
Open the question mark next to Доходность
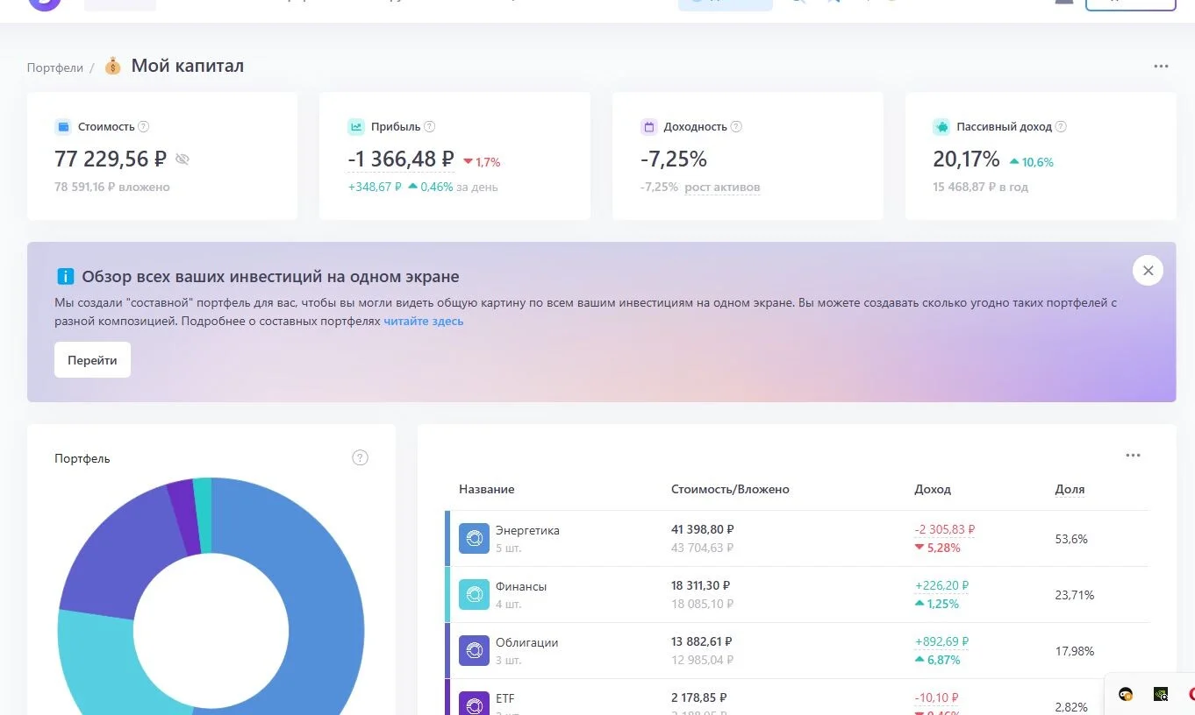pyautogui.click(x=736, y=126)
